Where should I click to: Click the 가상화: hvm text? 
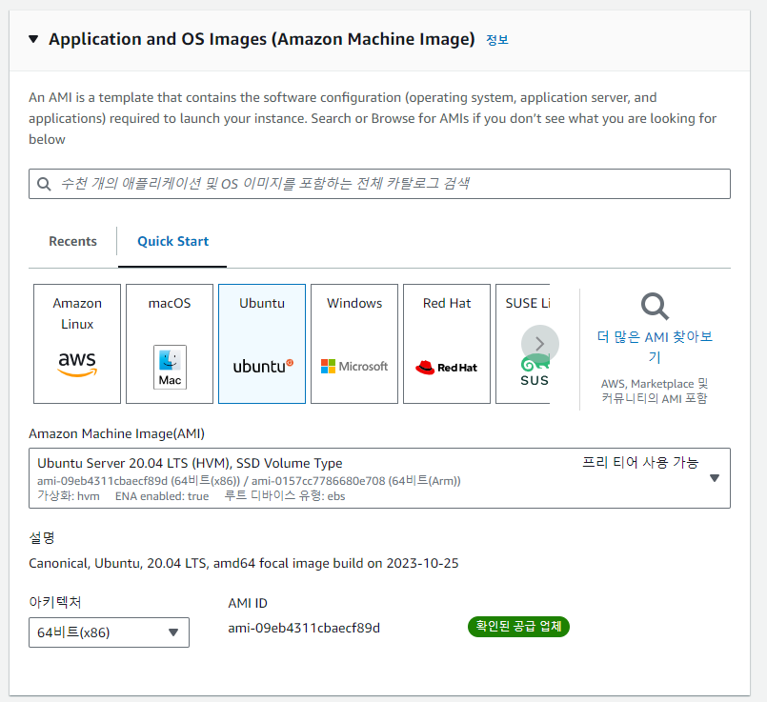69,496
